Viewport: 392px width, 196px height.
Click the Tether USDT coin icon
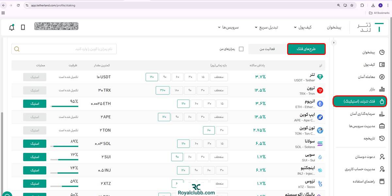point(320,77)
